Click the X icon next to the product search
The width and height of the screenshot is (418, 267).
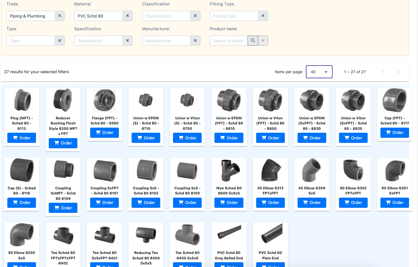click(263, 40)
